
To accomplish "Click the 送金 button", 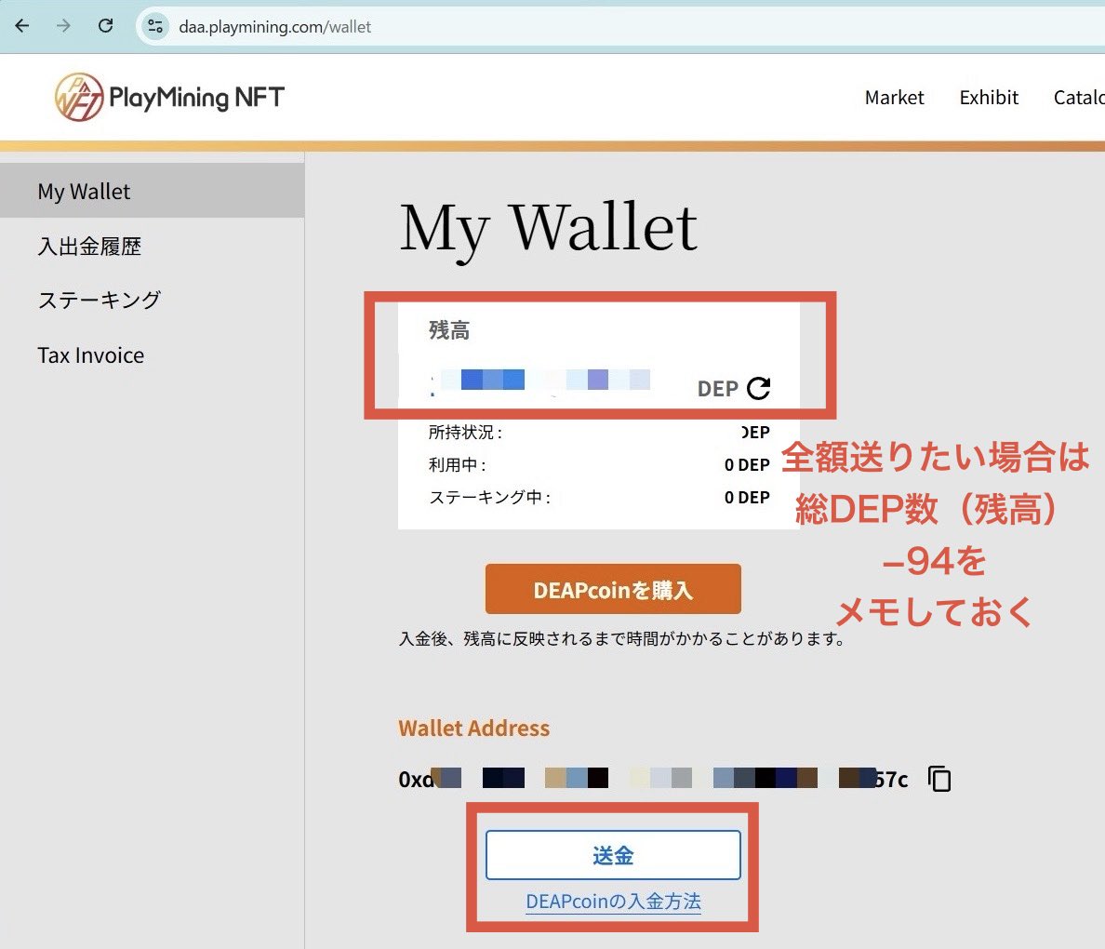I will [x=613, y=855].
